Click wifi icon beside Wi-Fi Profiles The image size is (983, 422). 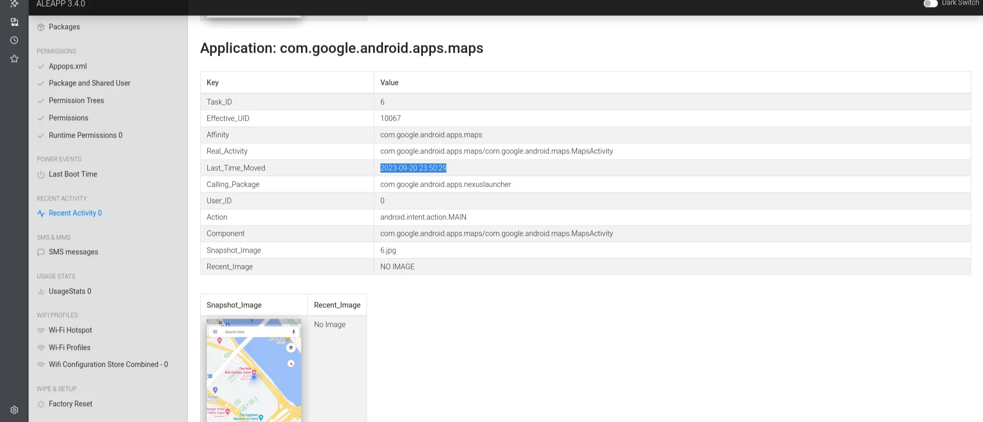click(41, 348)
